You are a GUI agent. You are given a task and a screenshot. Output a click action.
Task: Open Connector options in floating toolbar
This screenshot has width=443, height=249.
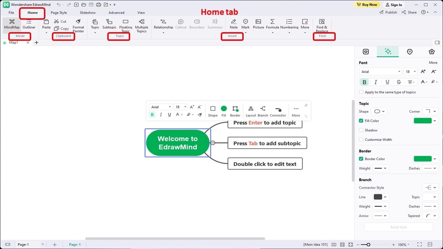click(278, 111)
